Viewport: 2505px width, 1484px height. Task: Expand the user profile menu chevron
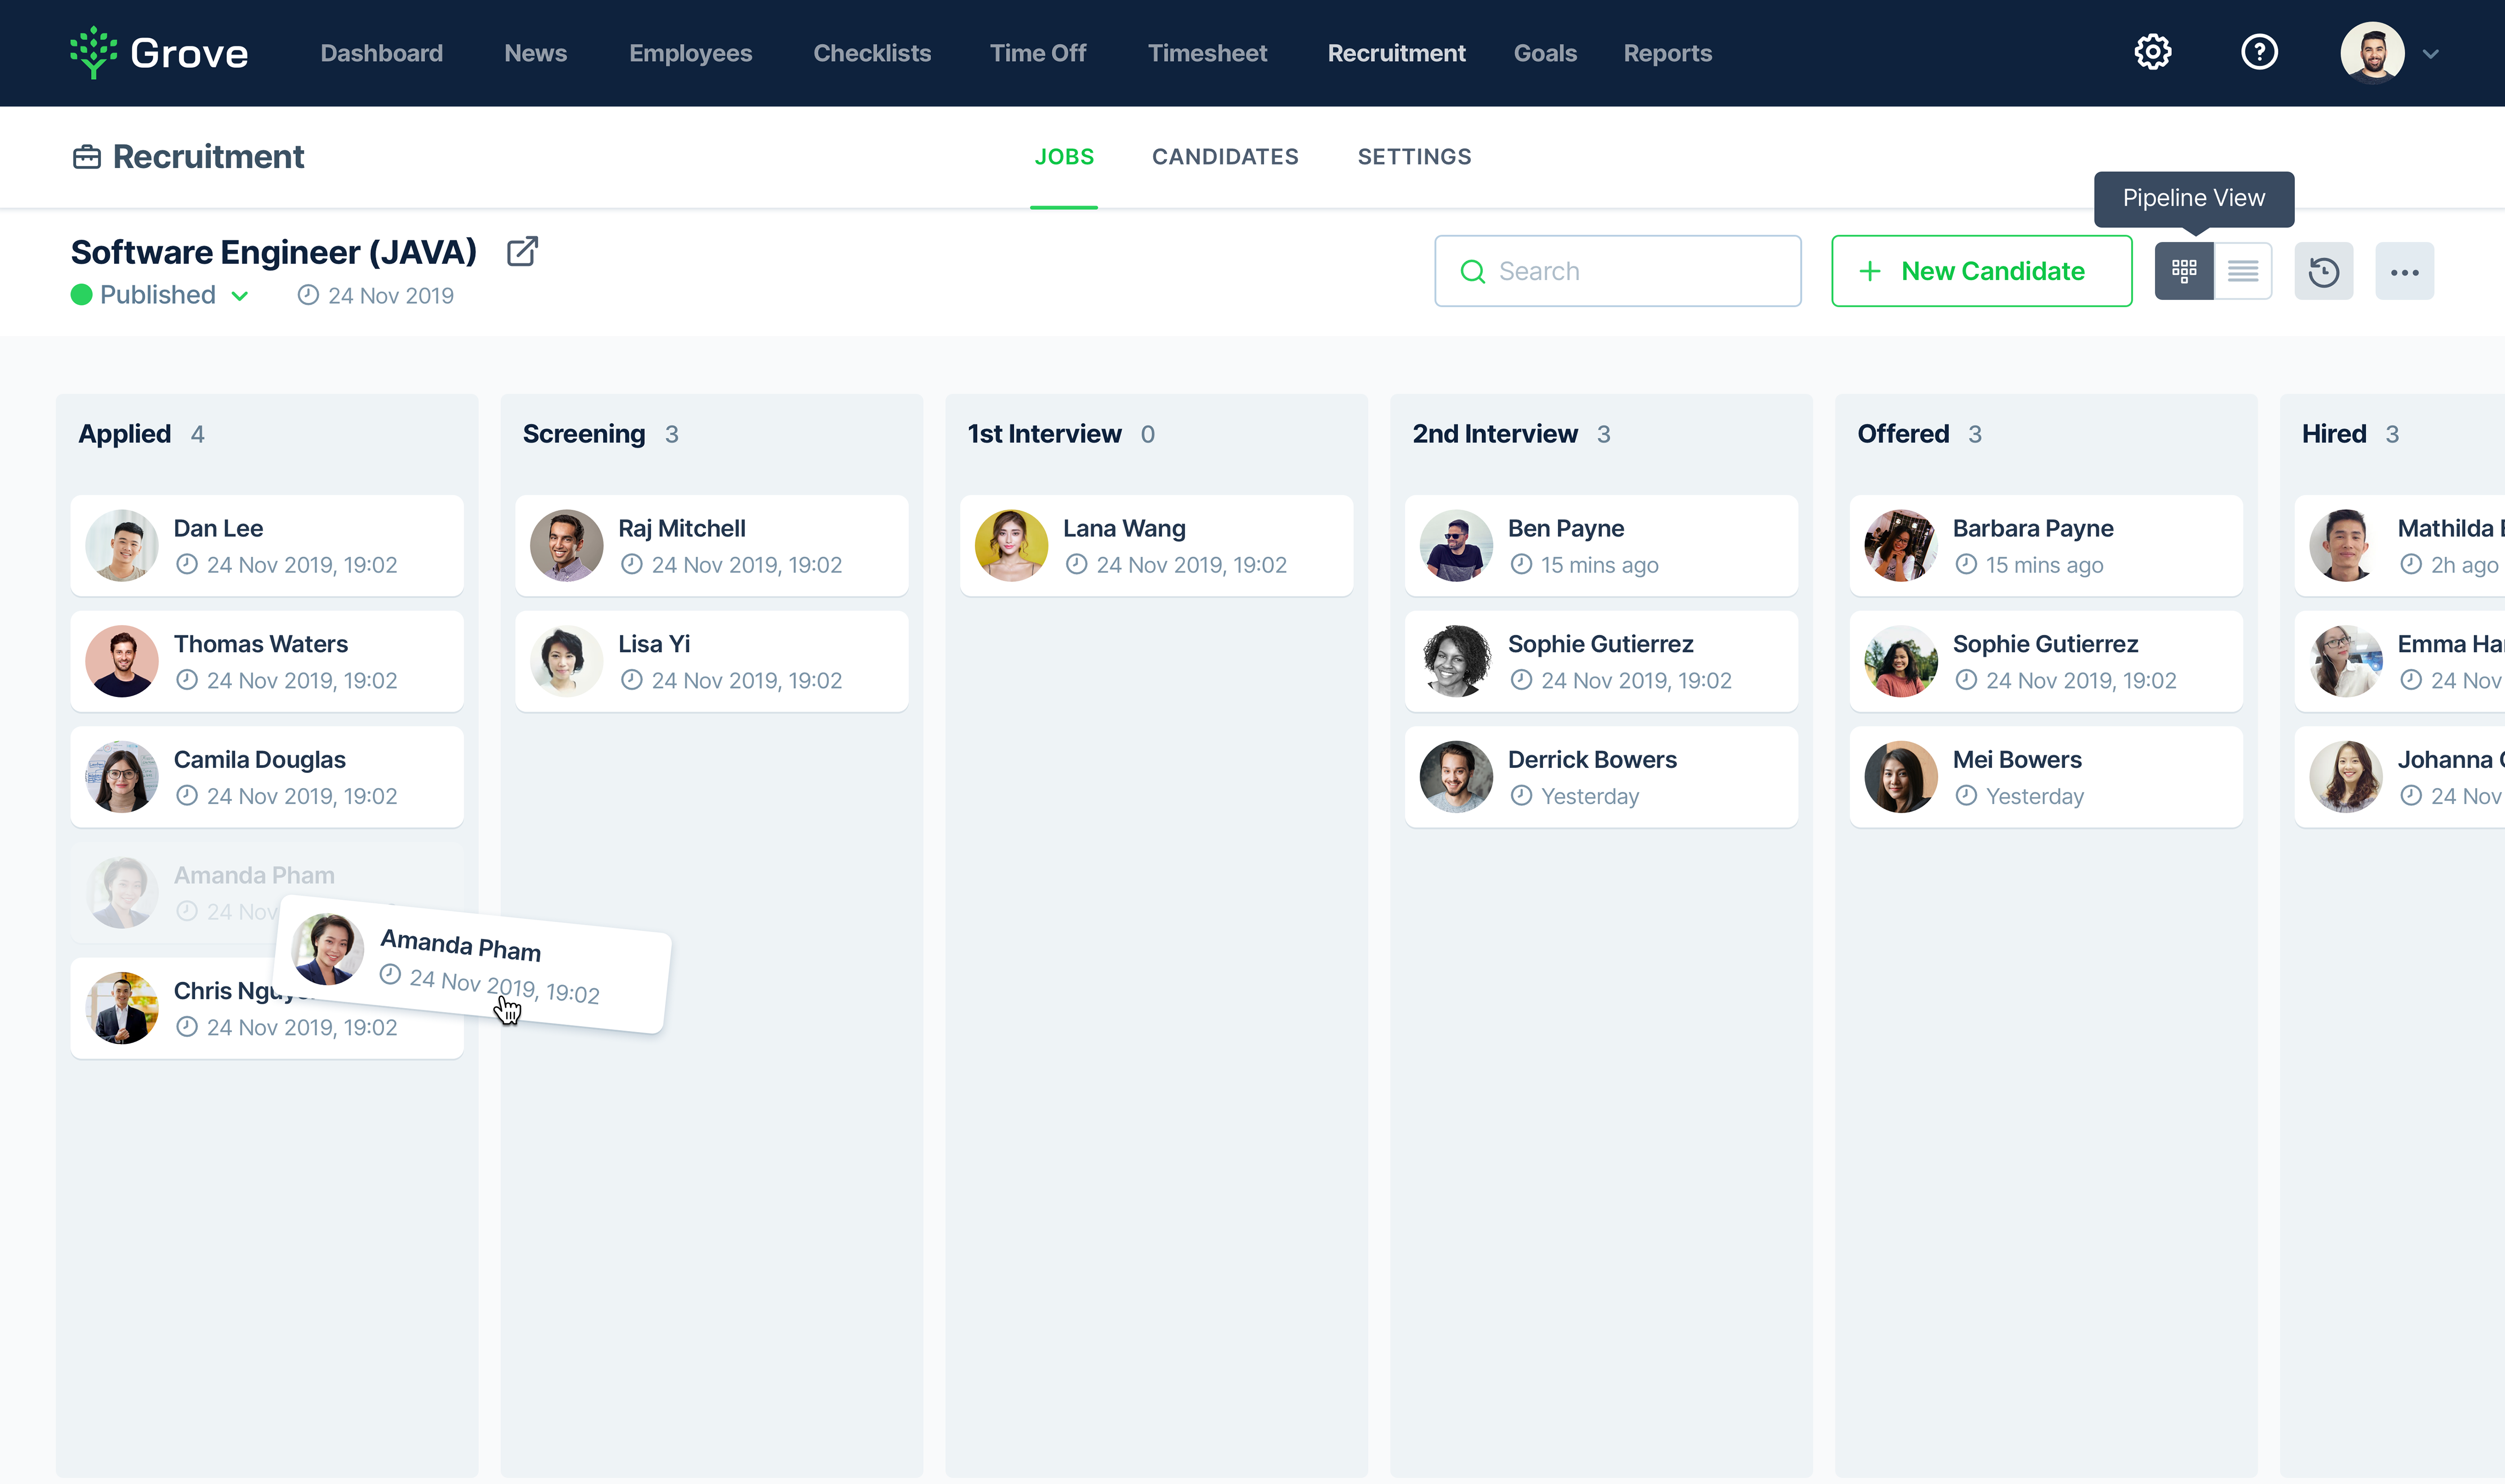tap(2431, 54)
